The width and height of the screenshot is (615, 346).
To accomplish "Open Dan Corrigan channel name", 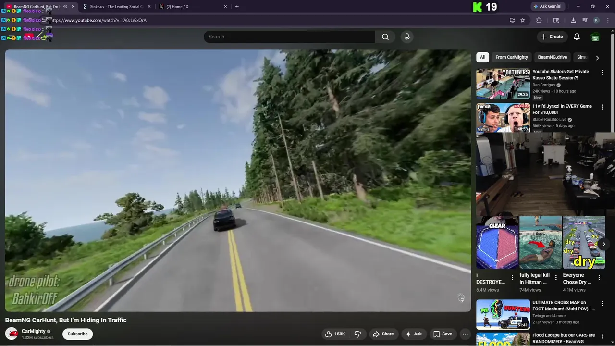I will coord(543,85).
